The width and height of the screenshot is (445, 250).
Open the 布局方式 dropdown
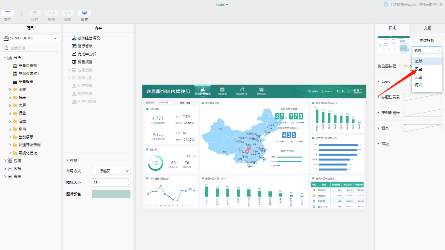111,171
